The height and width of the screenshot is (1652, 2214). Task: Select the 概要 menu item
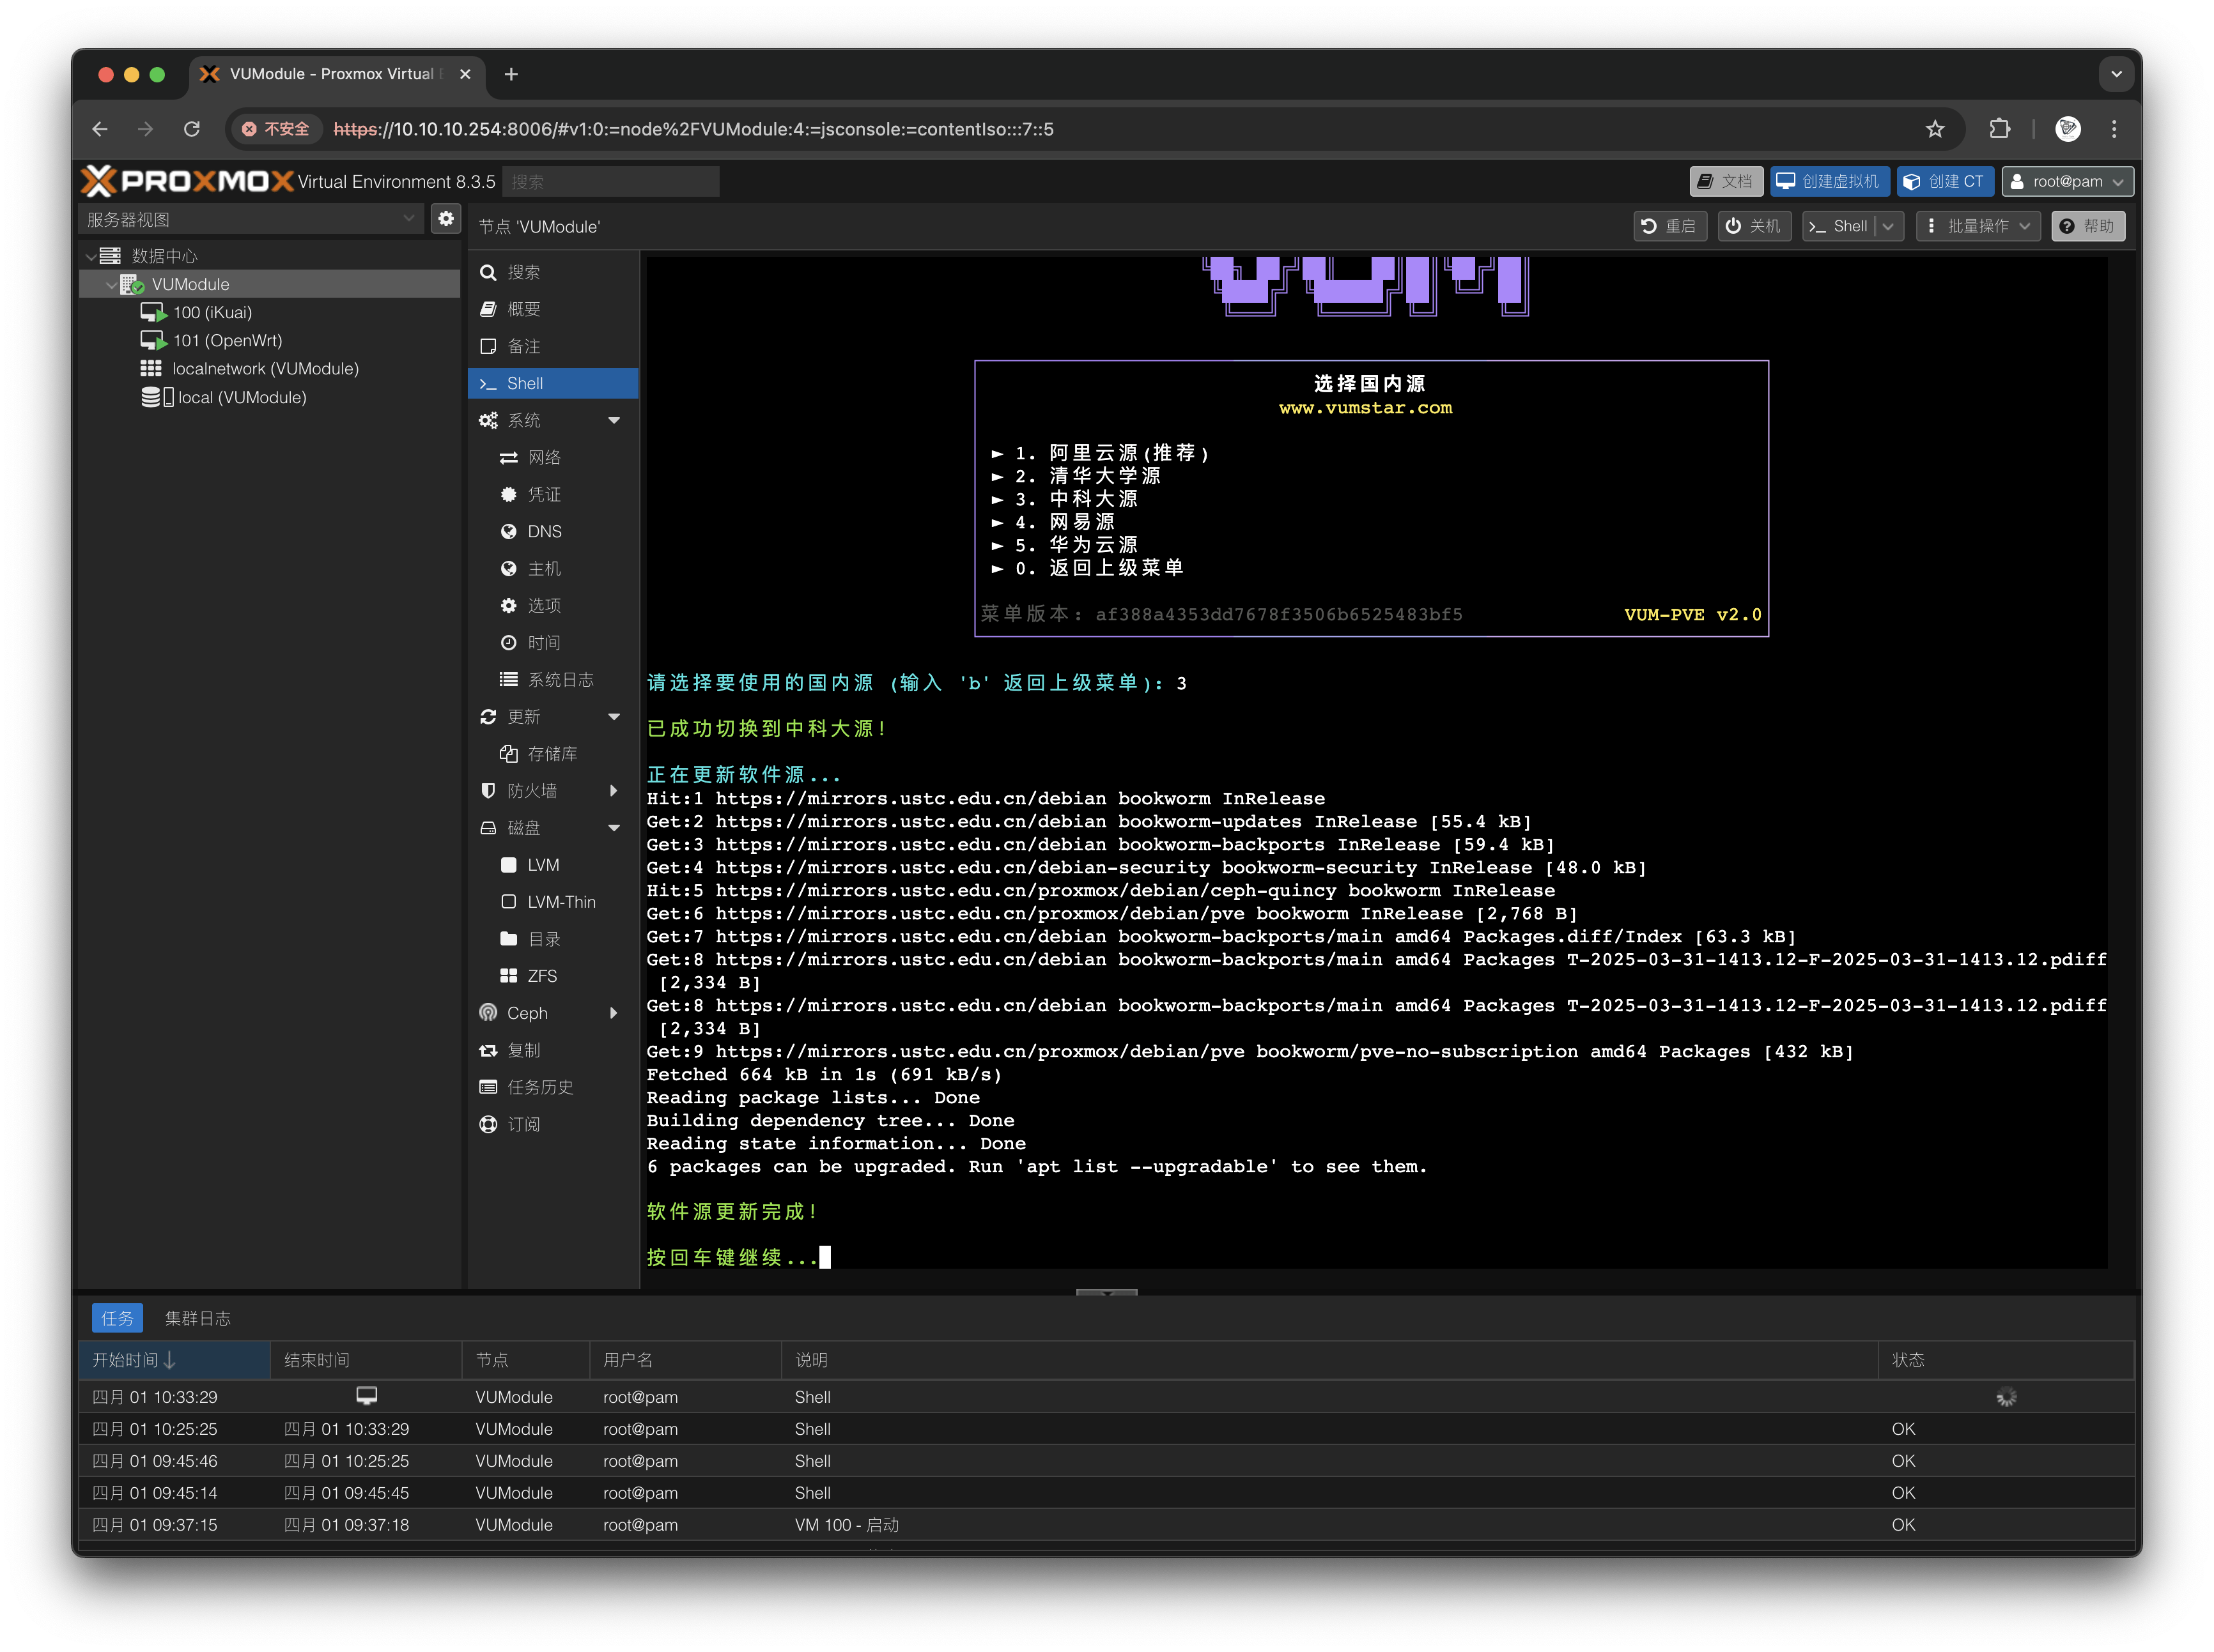click(x=523, y=309)
